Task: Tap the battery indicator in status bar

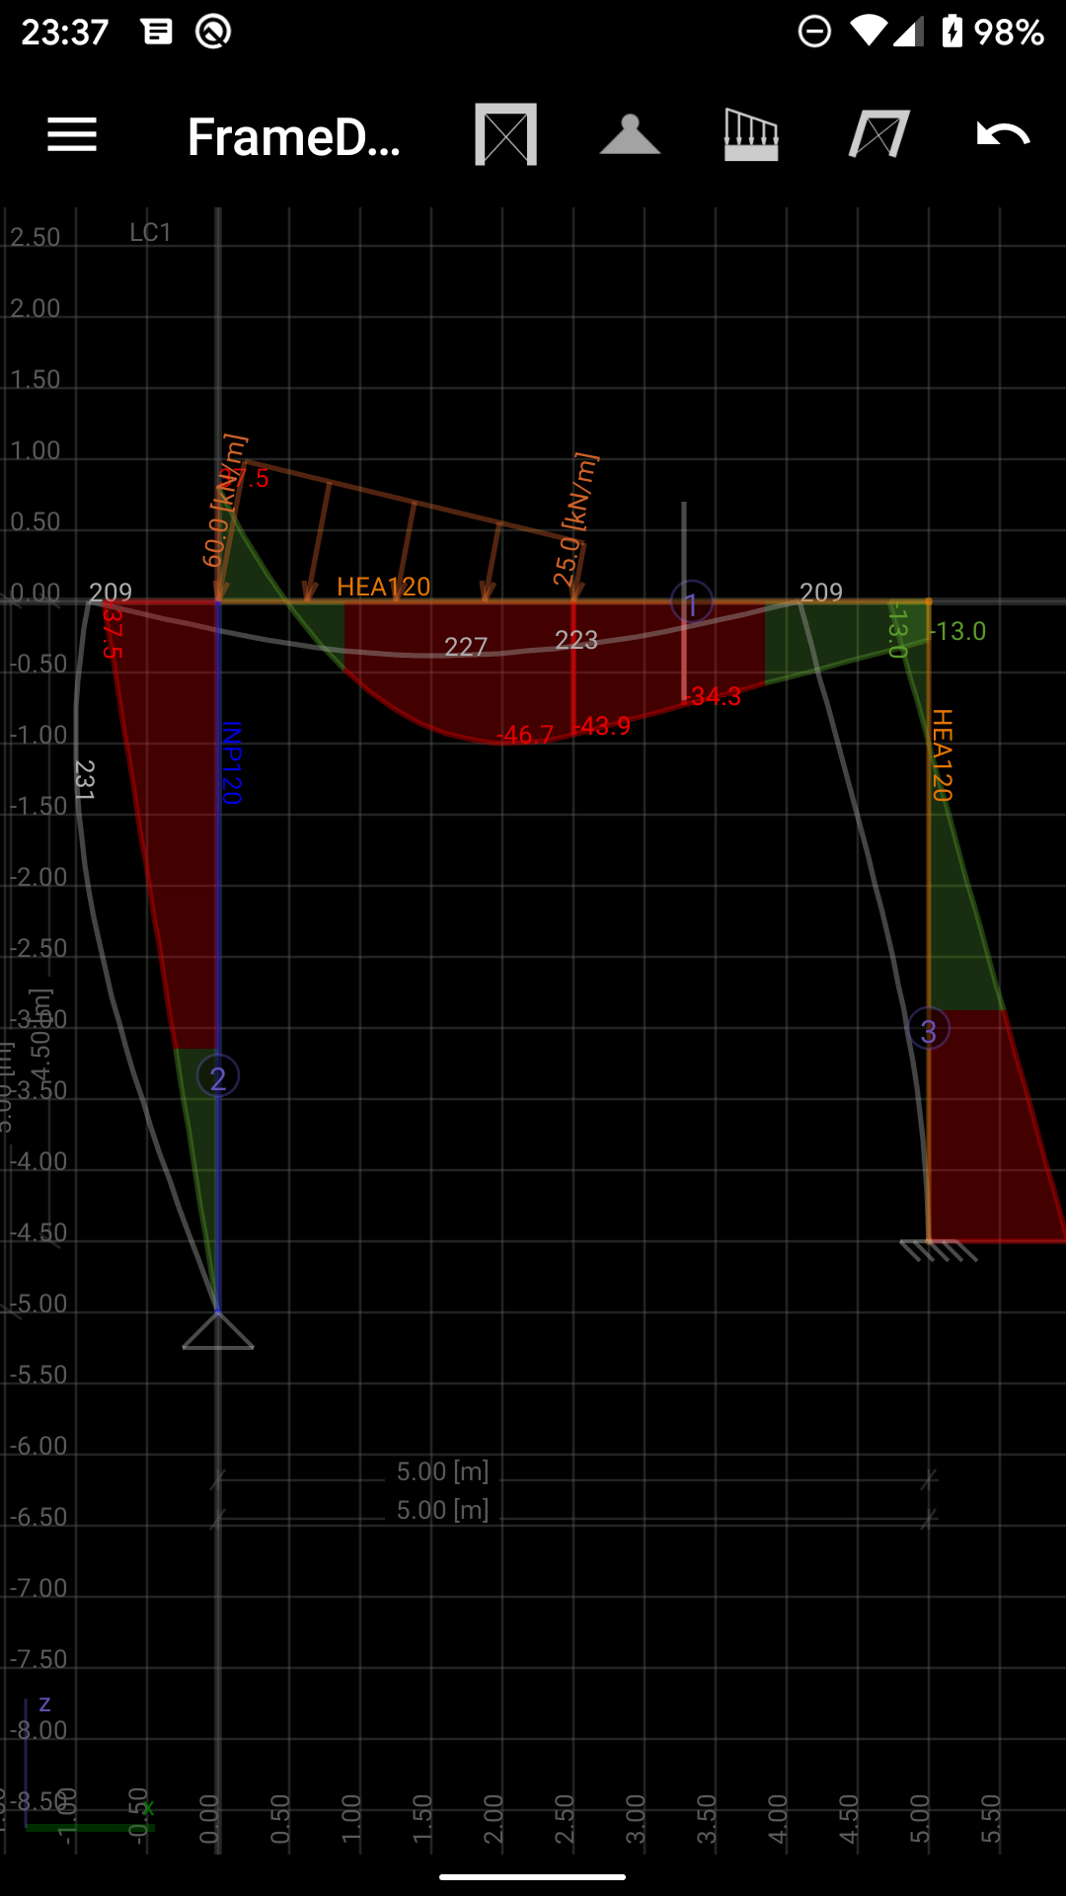Action: 952,32
